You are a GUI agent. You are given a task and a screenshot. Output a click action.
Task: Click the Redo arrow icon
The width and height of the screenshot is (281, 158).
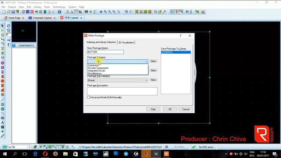click(x=131, y=12)
